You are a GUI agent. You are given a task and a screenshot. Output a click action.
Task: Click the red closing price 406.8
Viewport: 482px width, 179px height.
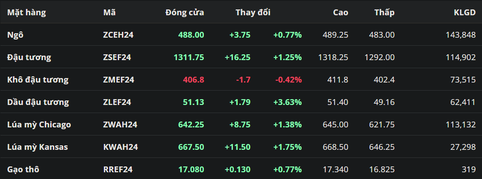(194, 80)
